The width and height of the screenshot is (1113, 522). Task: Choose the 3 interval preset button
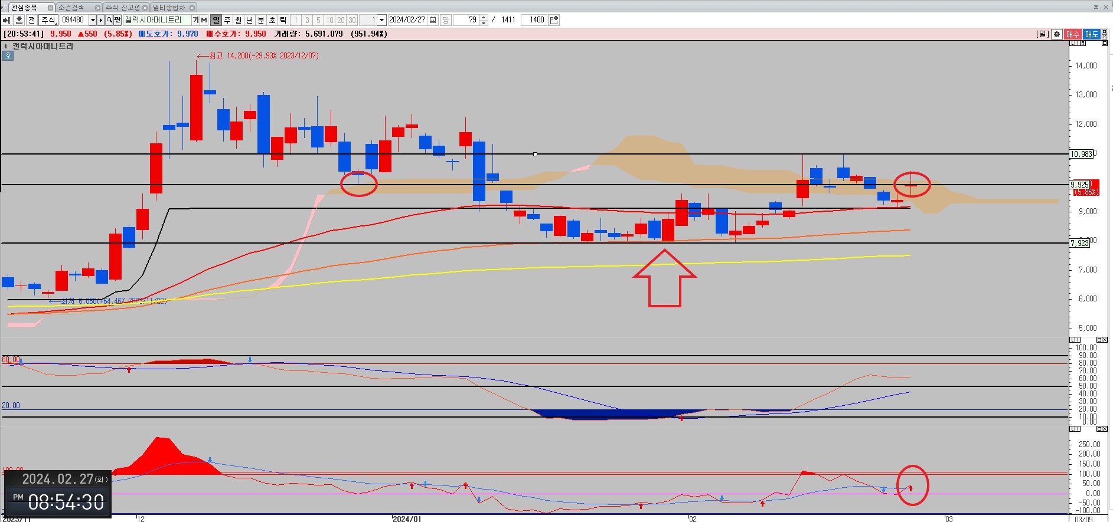[307, 20]
